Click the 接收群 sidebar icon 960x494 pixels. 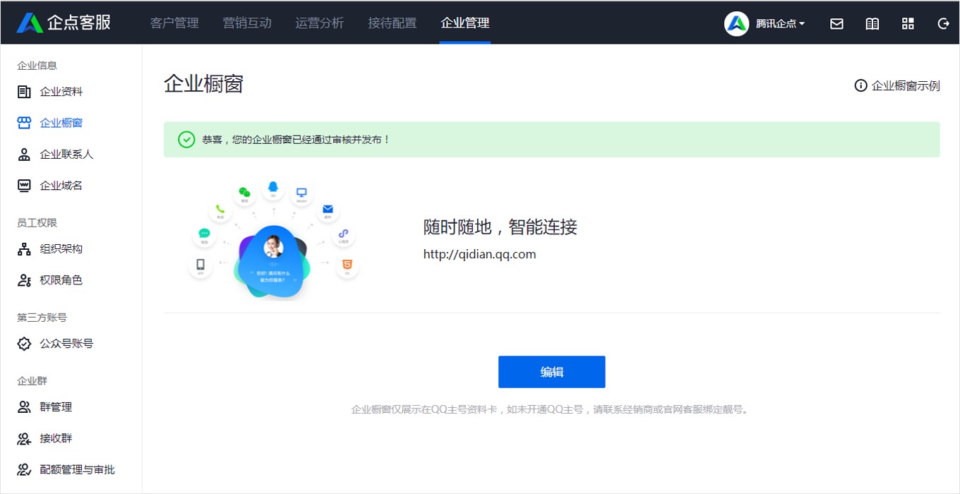tap(23, 438)
